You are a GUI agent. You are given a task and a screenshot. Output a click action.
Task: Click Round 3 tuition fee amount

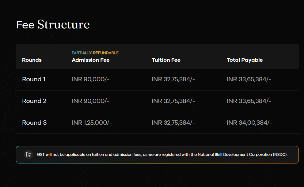pos(173,123)
